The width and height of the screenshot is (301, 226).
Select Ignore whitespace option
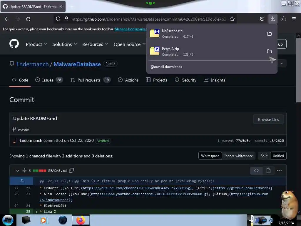(238, 156)
